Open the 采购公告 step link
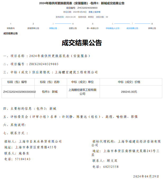 [53, 28]
